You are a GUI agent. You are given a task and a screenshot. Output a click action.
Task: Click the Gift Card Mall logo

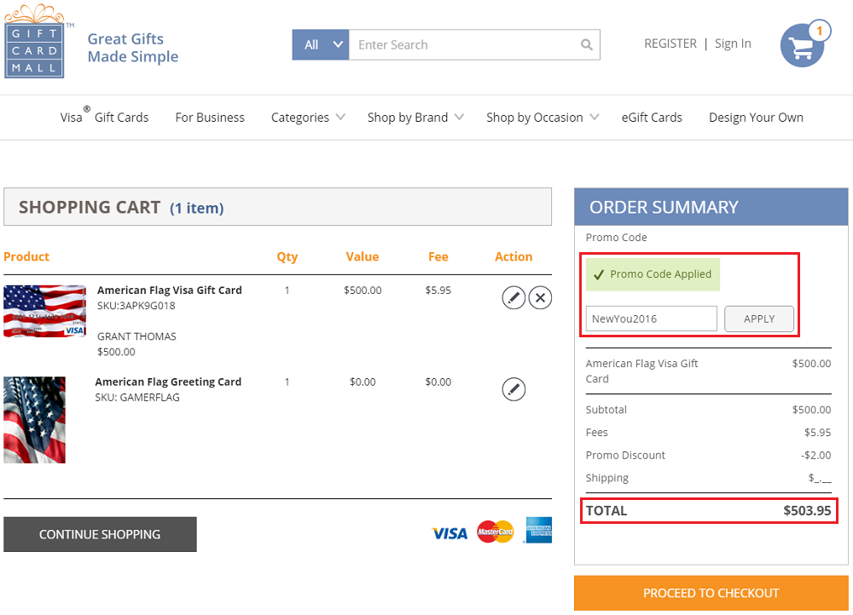tap(36, 42)
